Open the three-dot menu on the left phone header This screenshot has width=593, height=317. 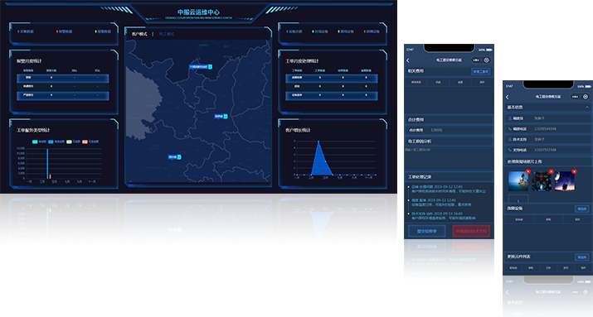point(476,60)
